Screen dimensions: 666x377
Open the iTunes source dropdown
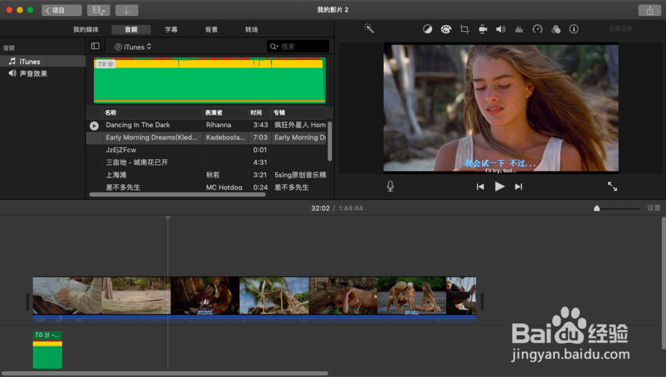(133, 47)
